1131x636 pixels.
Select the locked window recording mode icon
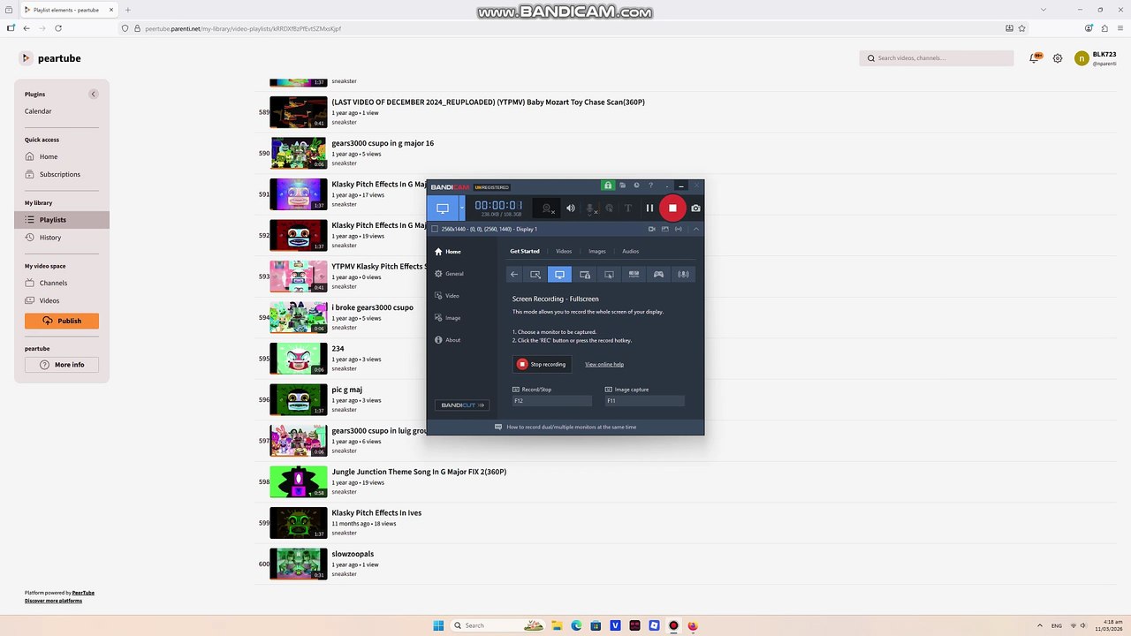coord(584,275)
